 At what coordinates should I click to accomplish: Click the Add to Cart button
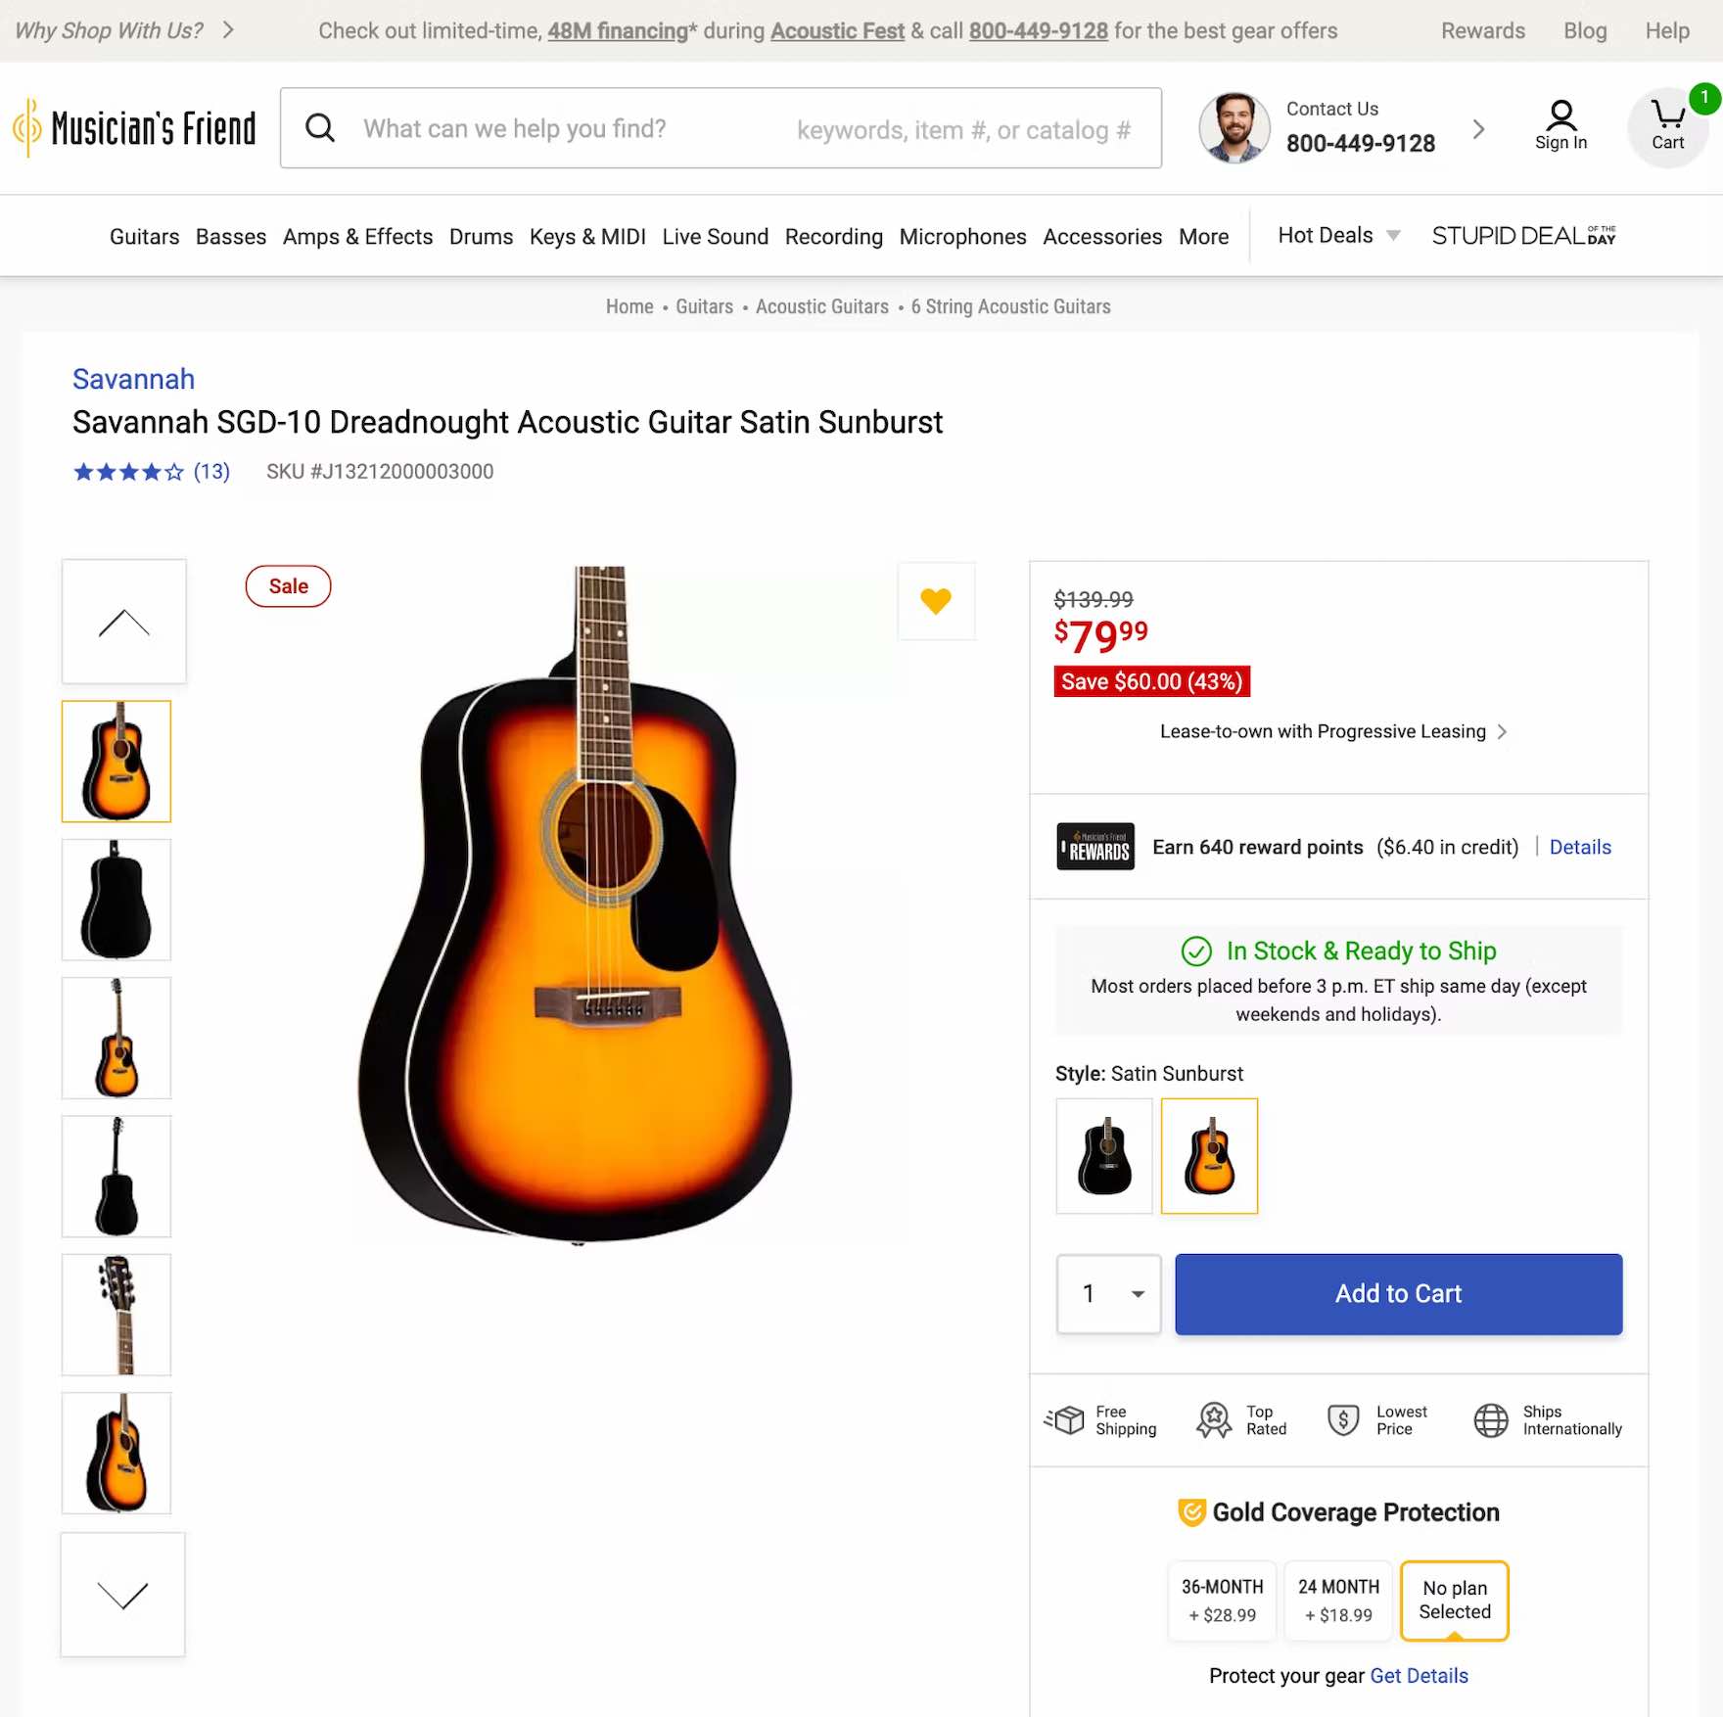pyautogui.click(x=1398, y=1294)
